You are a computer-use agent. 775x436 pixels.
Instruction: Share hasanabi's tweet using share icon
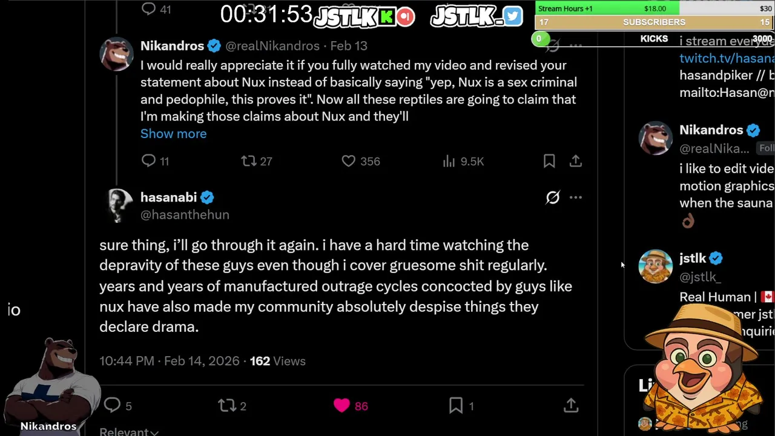click(571, 405)
